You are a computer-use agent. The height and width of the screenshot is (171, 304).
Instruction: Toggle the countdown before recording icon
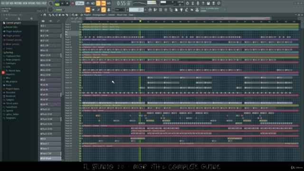click(x=98, y=3)
